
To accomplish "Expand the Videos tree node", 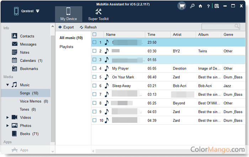I will tap(7, 117).
